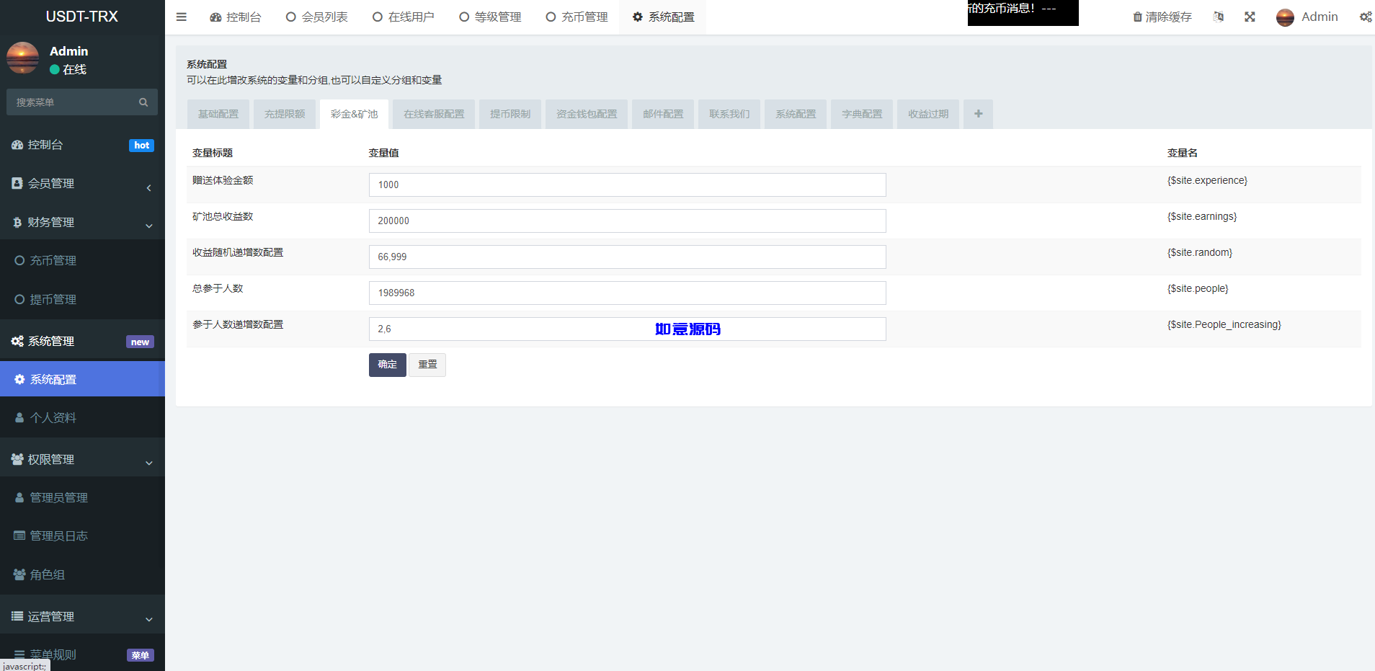Click the 确定 submit button

click(388, 365)
